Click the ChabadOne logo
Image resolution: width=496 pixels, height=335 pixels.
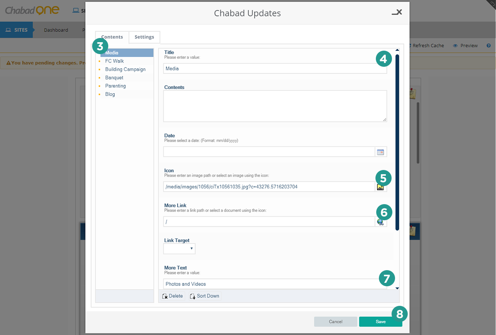tap(32, 10)
